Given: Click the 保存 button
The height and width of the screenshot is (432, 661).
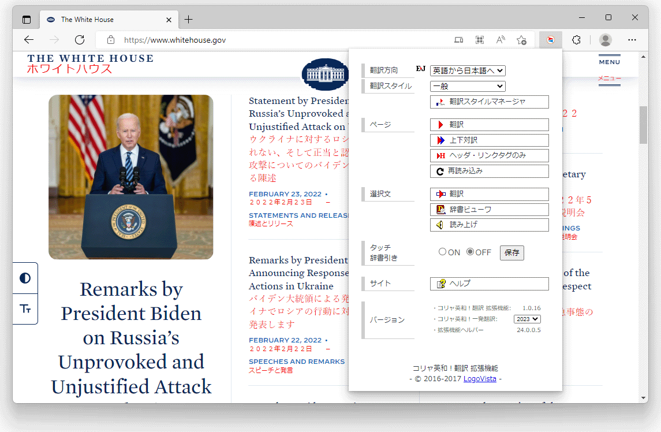Looking at the screenshot, I should click(511, 253).
